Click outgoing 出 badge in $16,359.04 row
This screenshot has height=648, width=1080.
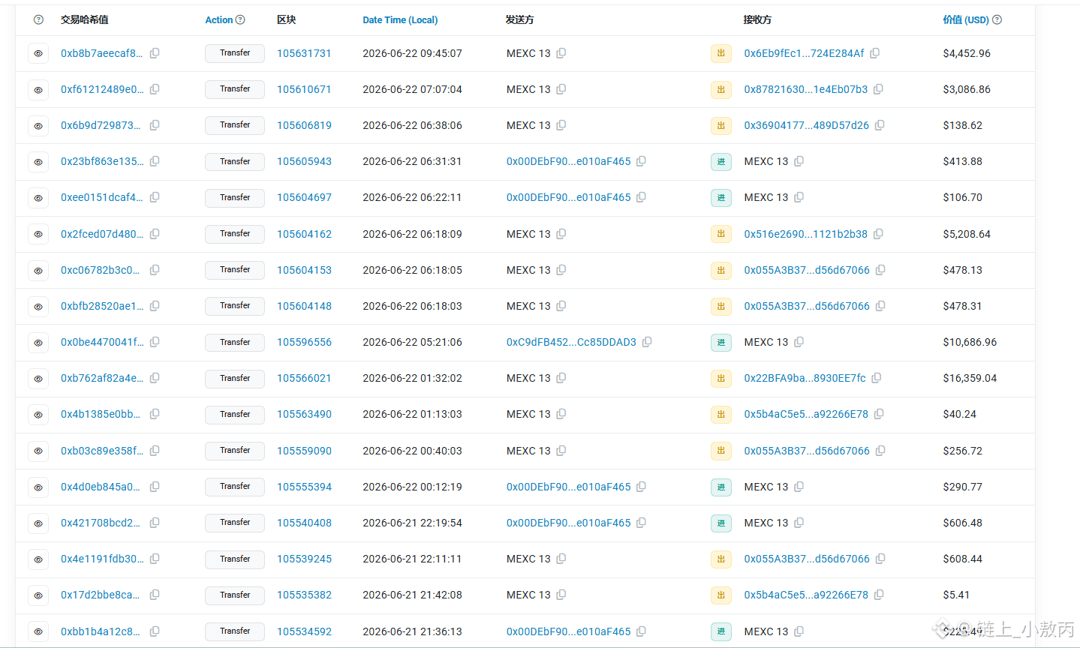[x=721, y=378]
